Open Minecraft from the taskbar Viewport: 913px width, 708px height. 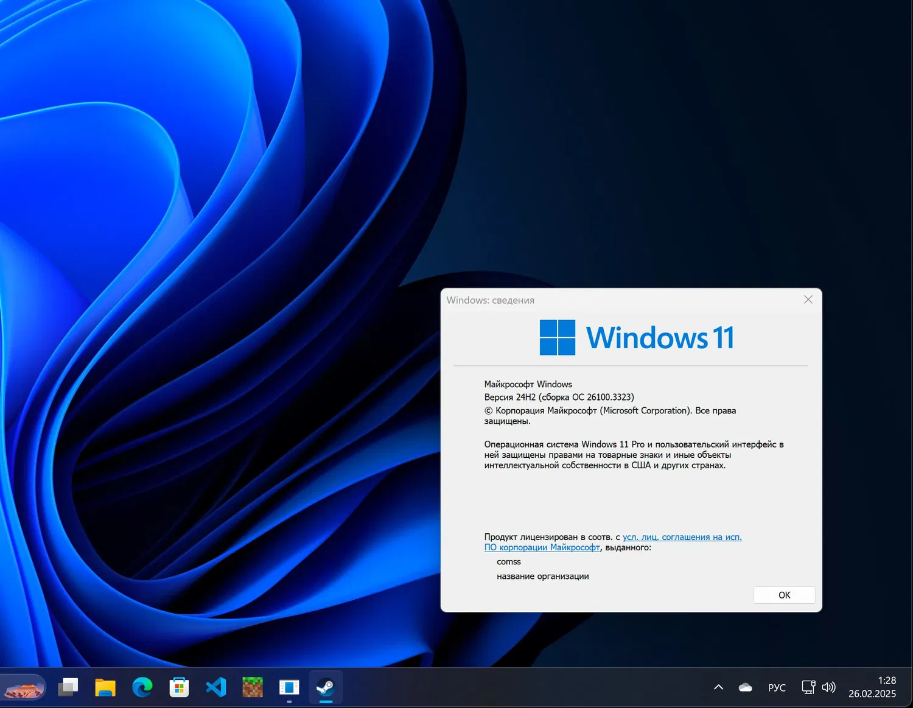tap(252, 687)
